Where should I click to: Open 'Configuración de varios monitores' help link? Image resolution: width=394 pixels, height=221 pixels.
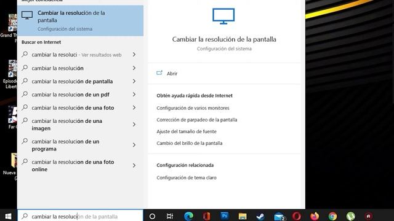[193, 108]
